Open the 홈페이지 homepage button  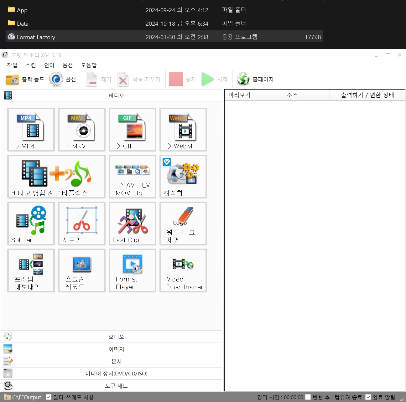tap(255, 80)
